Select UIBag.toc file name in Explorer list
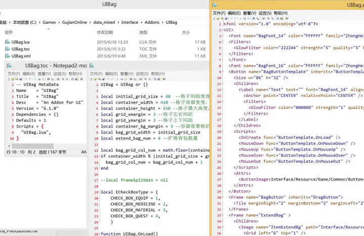The height and width of the screenshot is (236, 364). (x=21, y=49)
